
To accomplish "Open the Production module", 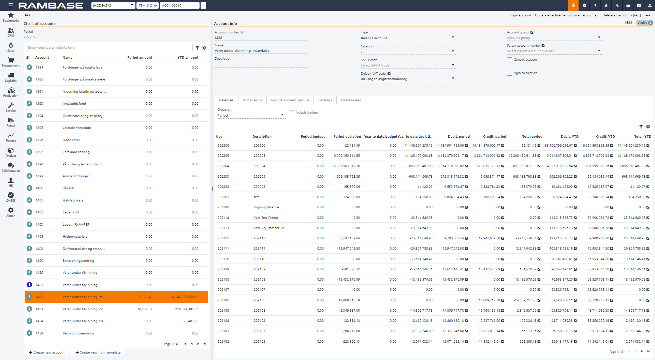I will 11,92.
